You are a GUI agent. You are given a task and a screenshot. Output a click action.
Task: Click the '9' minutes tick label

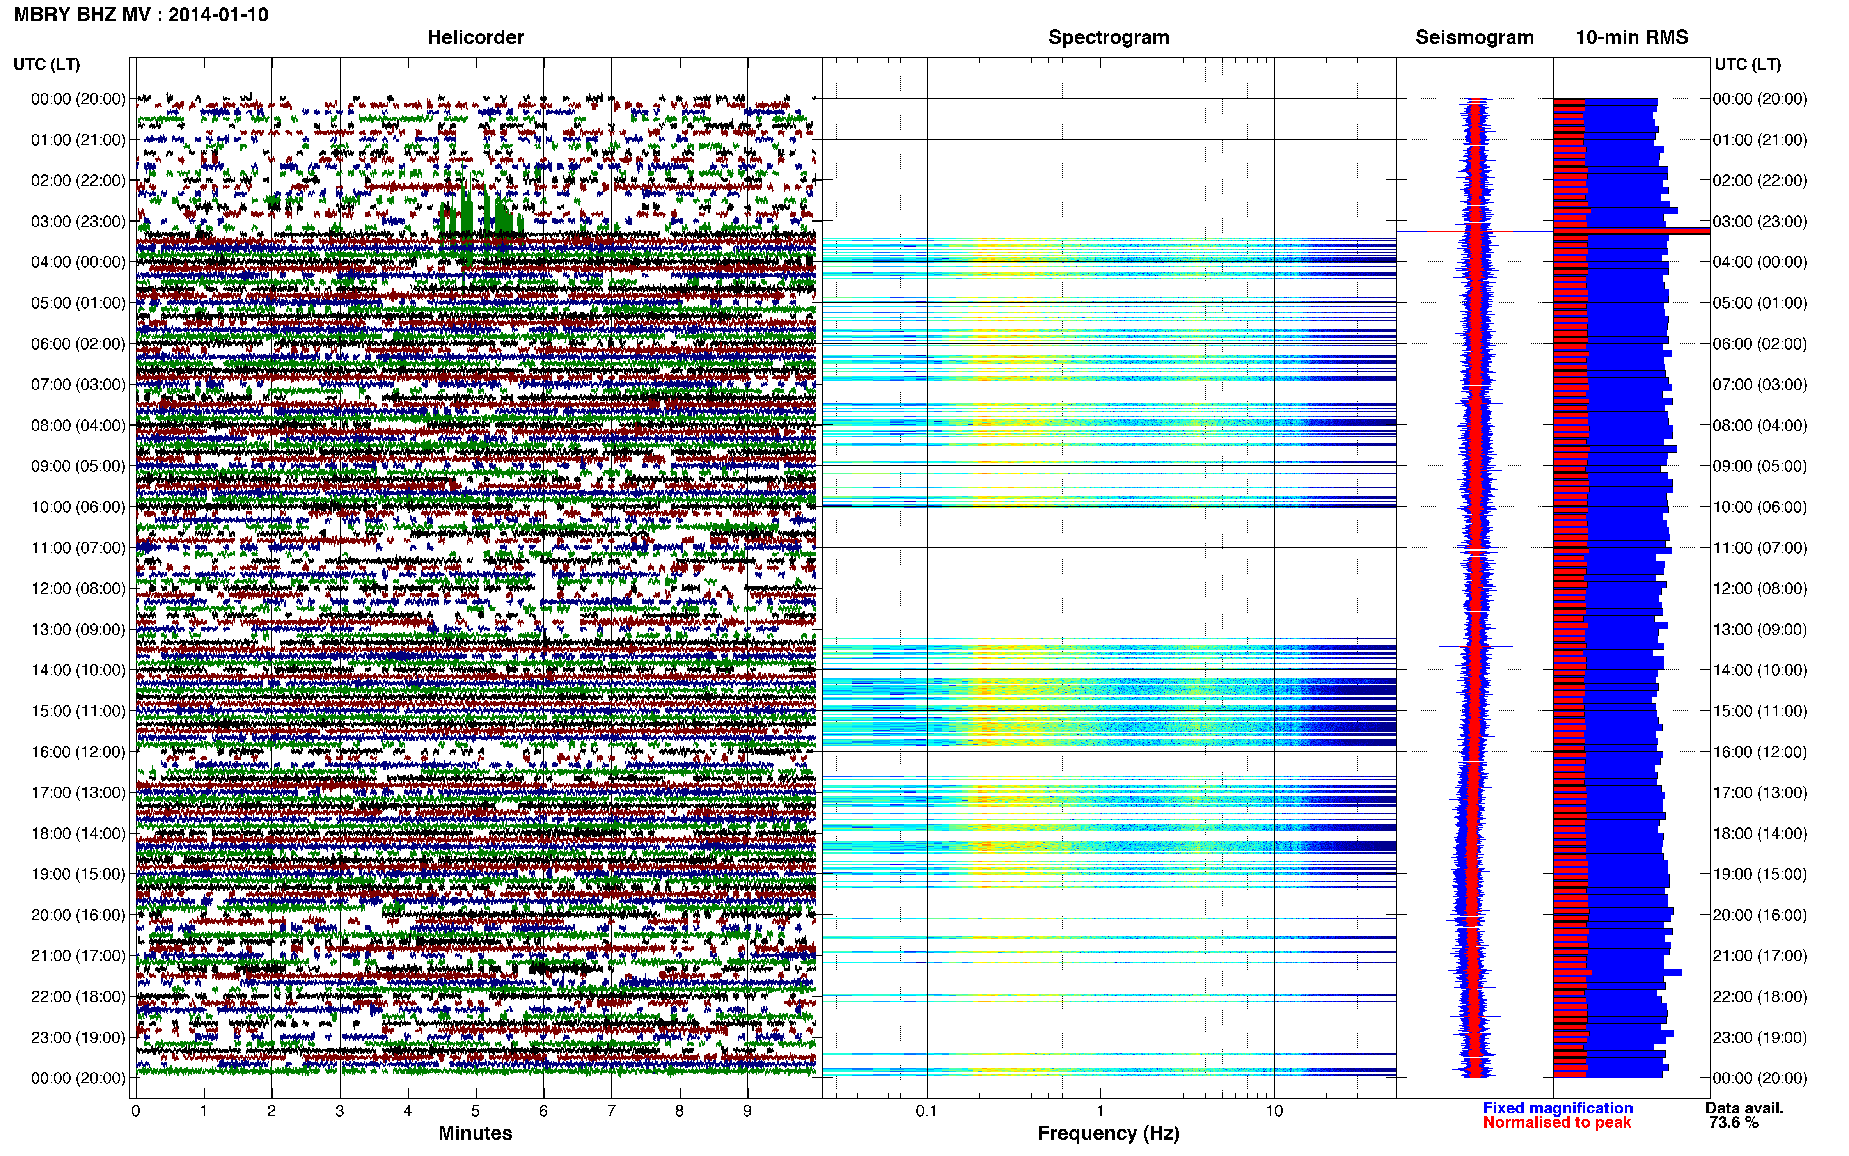click(747, 1111)
